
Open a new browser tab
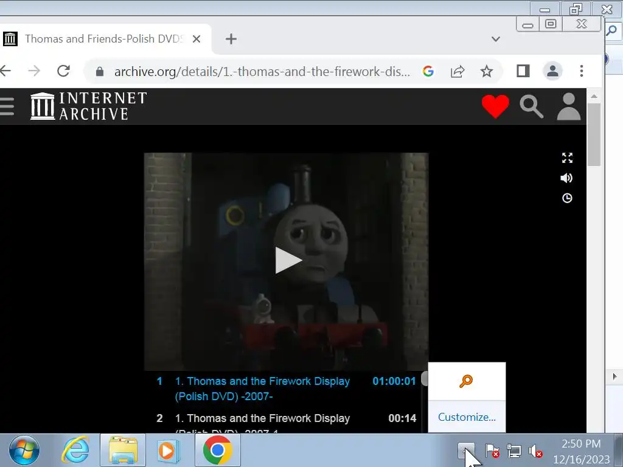point(231,39)
